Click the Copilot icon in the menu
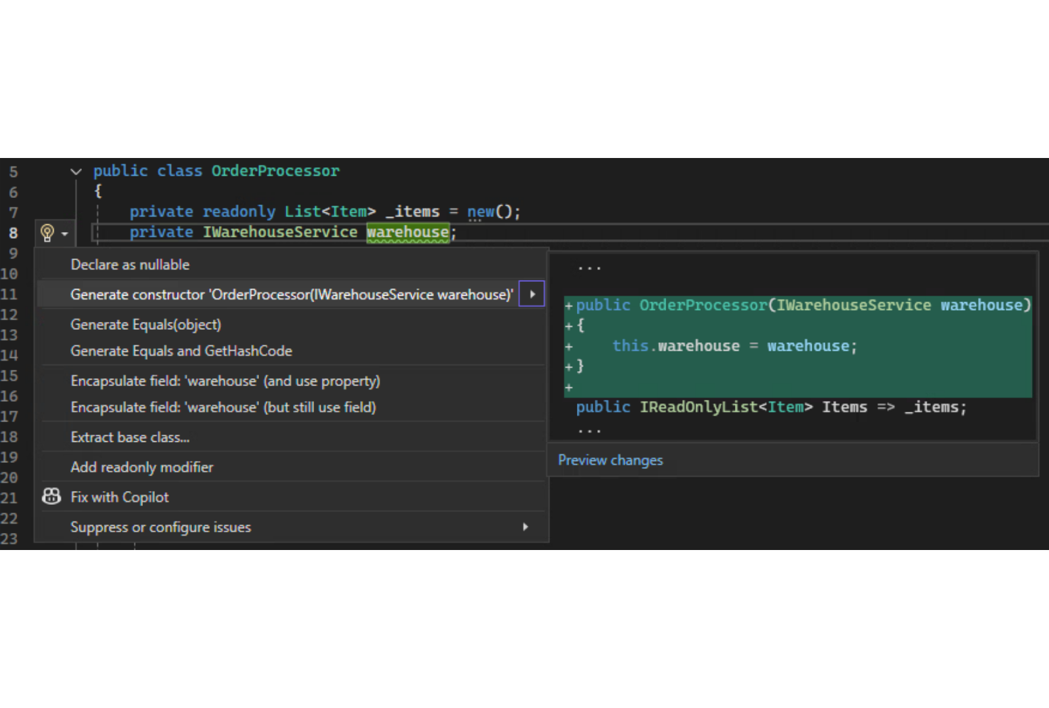This screenshot has height=708, width=1049. (x=51, y=497)
